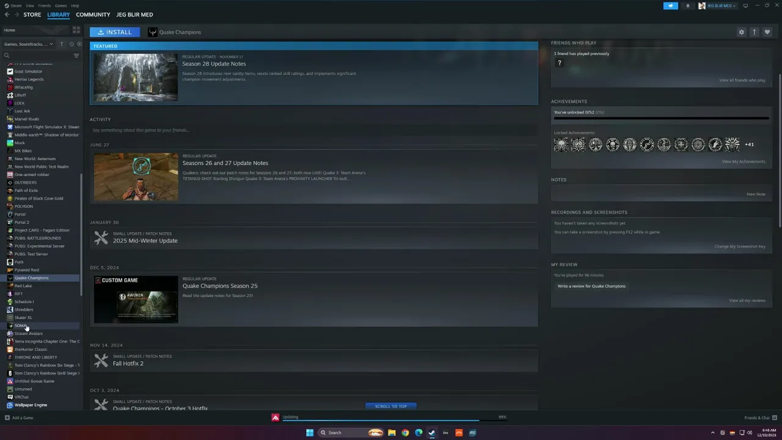This screenshot has width=782, height=440.
Task: Open game info arrow icon next to gear
Action: pyautogui.click(x=755, y=32)
